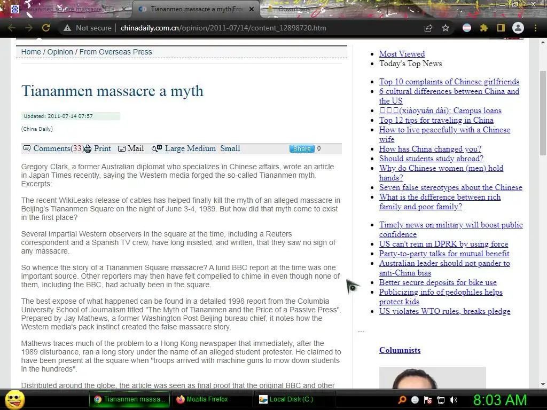Close the Tiananmen square massacre Baidu tab
The height and width of the screenshot is (410, 547).
pyautogui.click(x=124, y=9)
